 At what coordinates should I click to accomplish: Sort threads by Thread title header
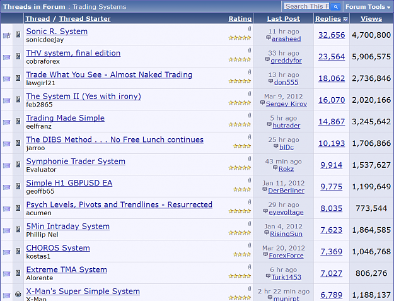coord(38,18)
